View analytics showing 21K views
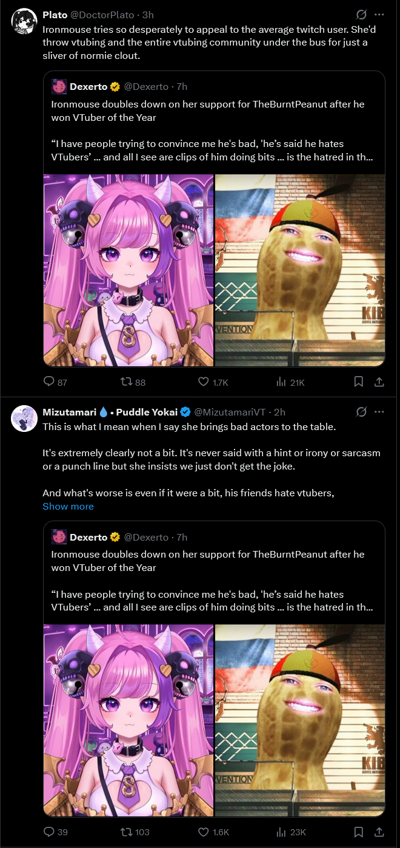The image size is (400, 848). tap(290, 381)
